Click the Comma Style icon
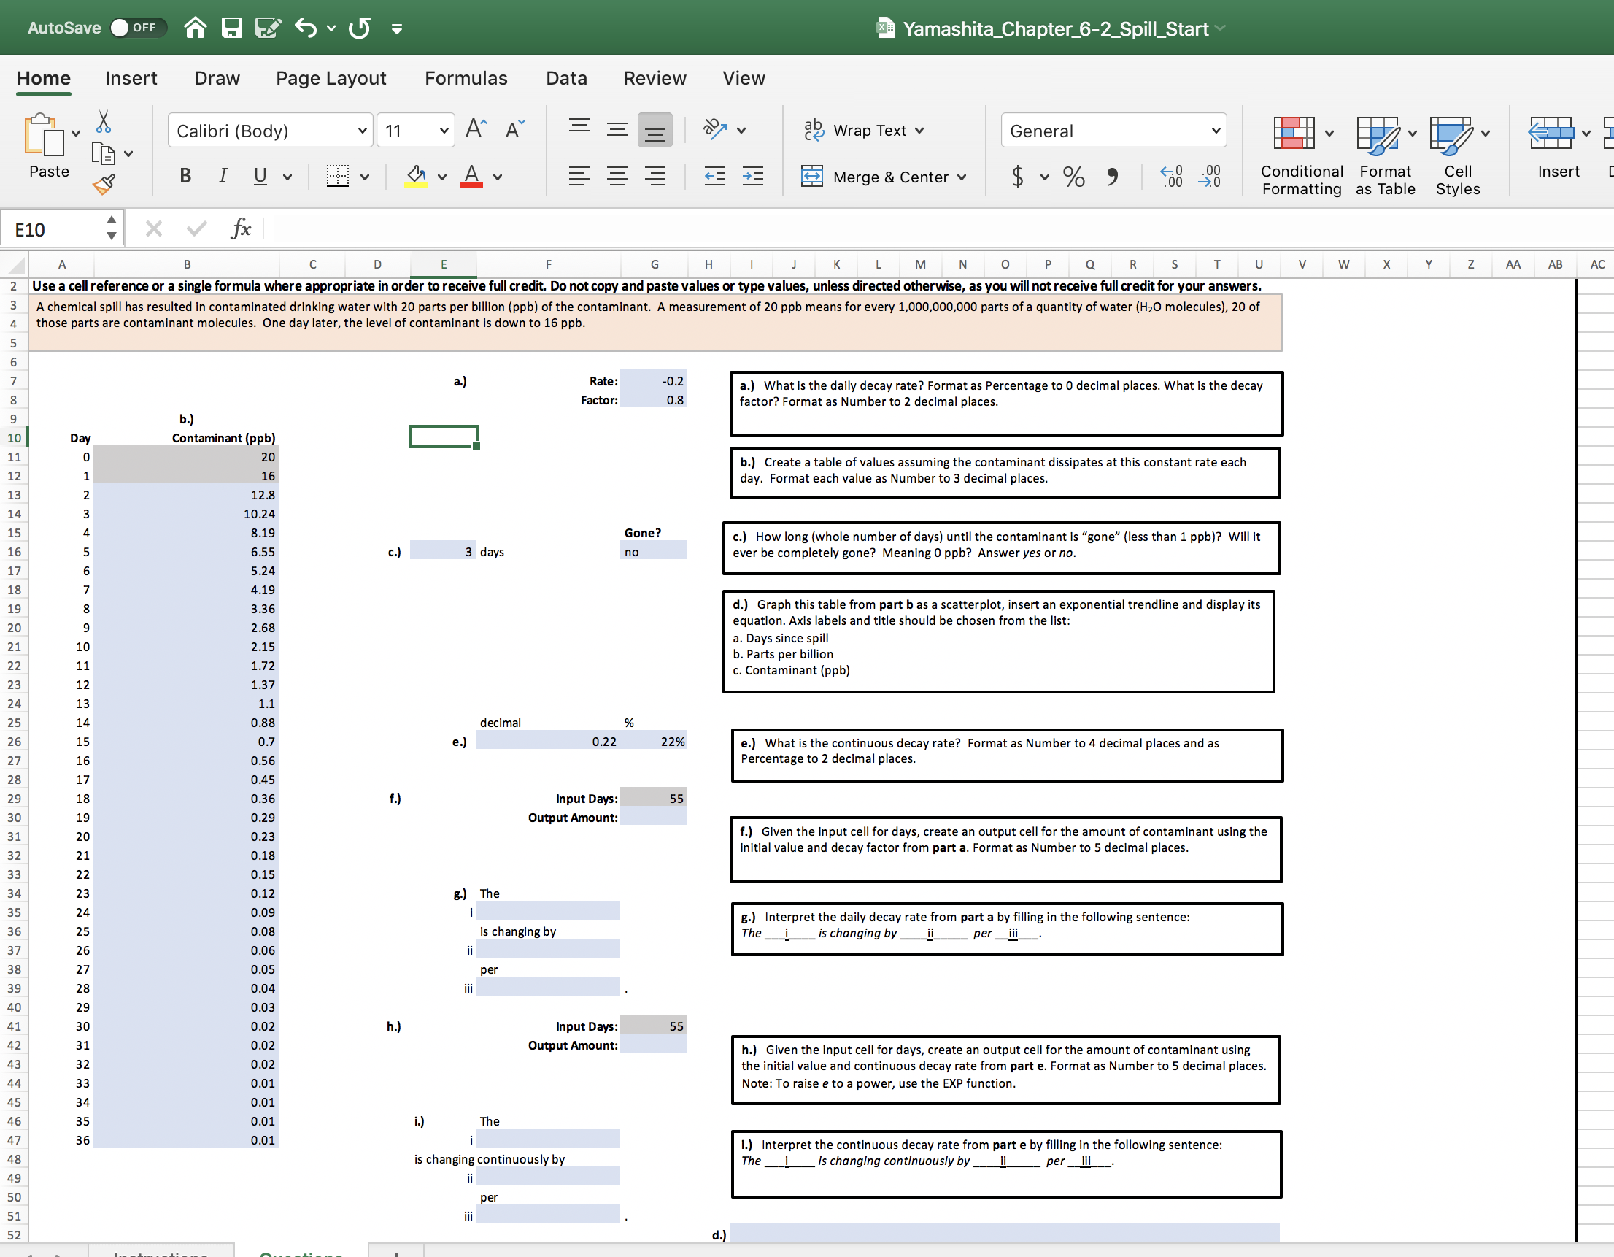The image size is (1614, 1257). click(x=1112, y=177)
